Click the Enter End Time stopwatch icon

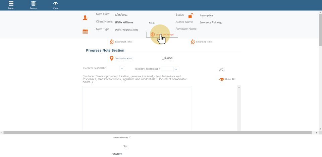[x=193, y=42]
